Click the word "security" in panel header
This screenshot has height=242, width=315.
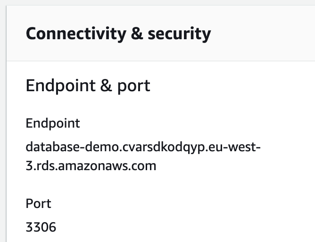point(179,34)
